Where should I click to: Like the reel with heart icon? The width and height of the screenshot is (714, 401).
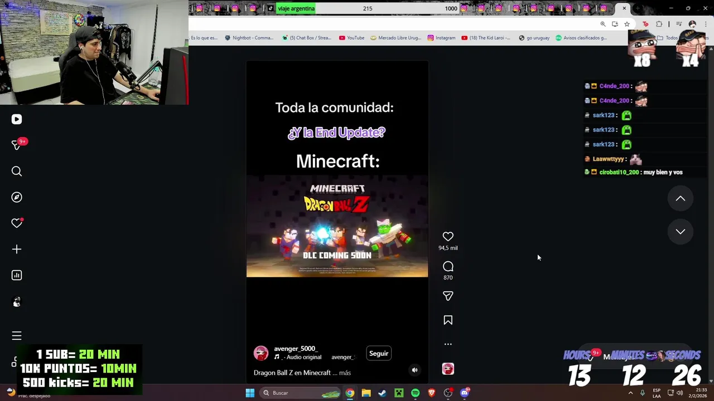click(x=448, y=237)
